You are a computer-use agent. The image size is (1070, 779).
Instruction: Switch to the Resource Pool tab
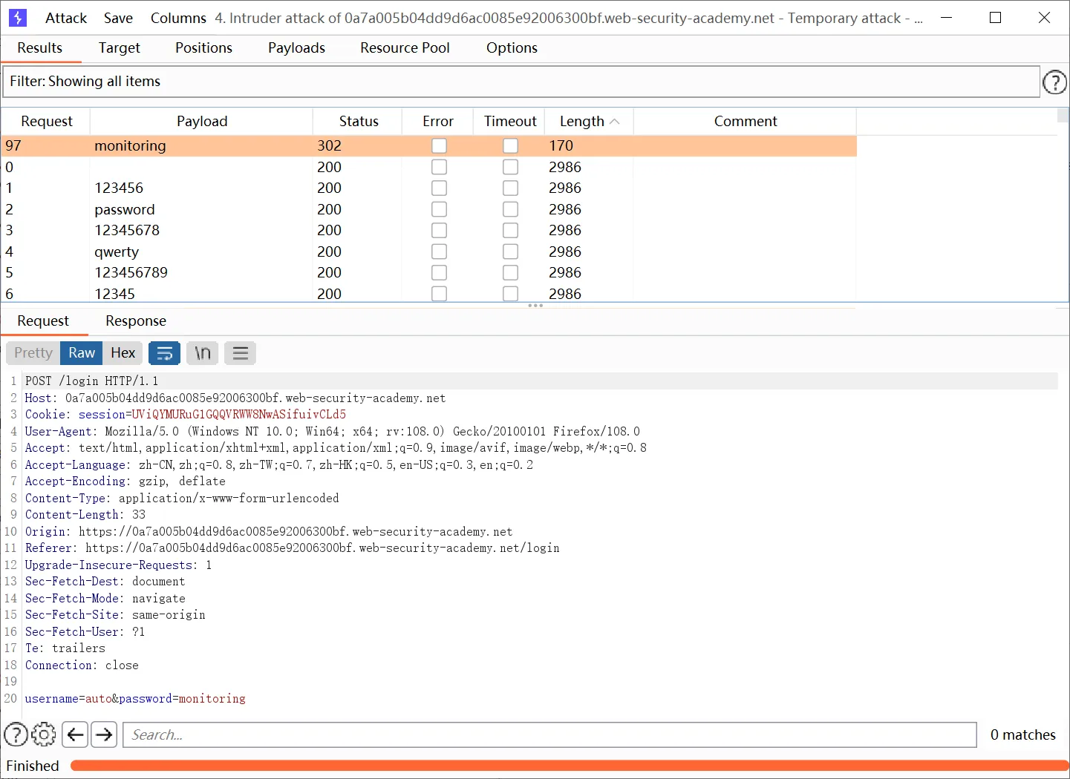pyautogui.click(x=405, y=47)
